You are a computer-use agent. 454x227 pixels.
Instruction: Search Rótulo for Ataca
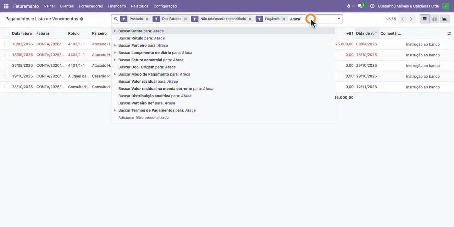coord(223,38)
